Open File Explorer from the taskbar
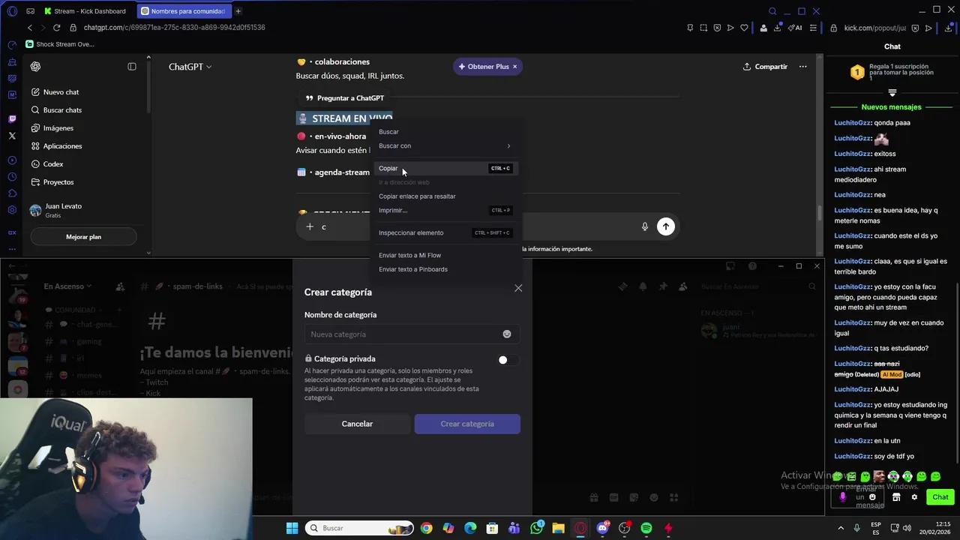Viewport: 960px width, 540px height. click(558, 528)
